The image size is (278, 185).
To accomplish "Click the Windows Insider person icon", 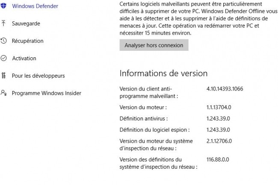I will coord(3,93).
